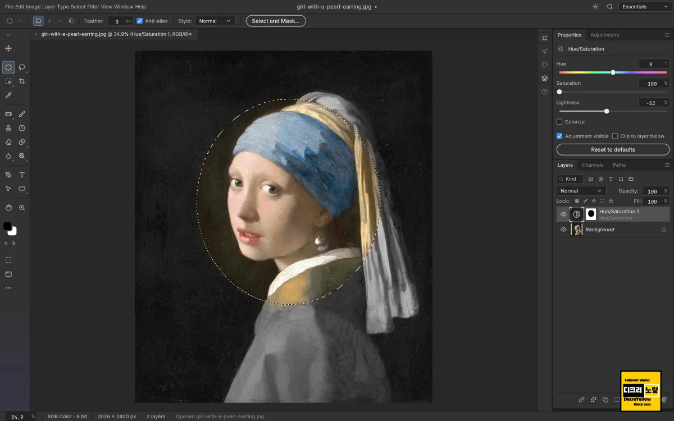
Task: Click Reset to defaults button
Action: coord(613,149)
